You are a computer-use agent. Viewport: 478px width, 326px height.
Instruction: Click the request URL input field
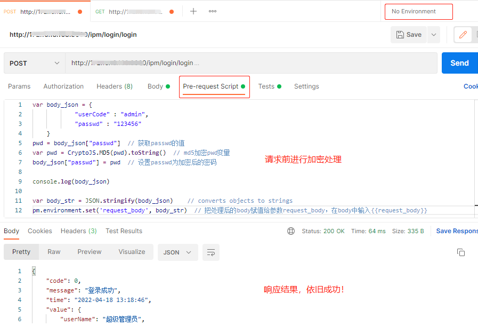coord(251,63)
